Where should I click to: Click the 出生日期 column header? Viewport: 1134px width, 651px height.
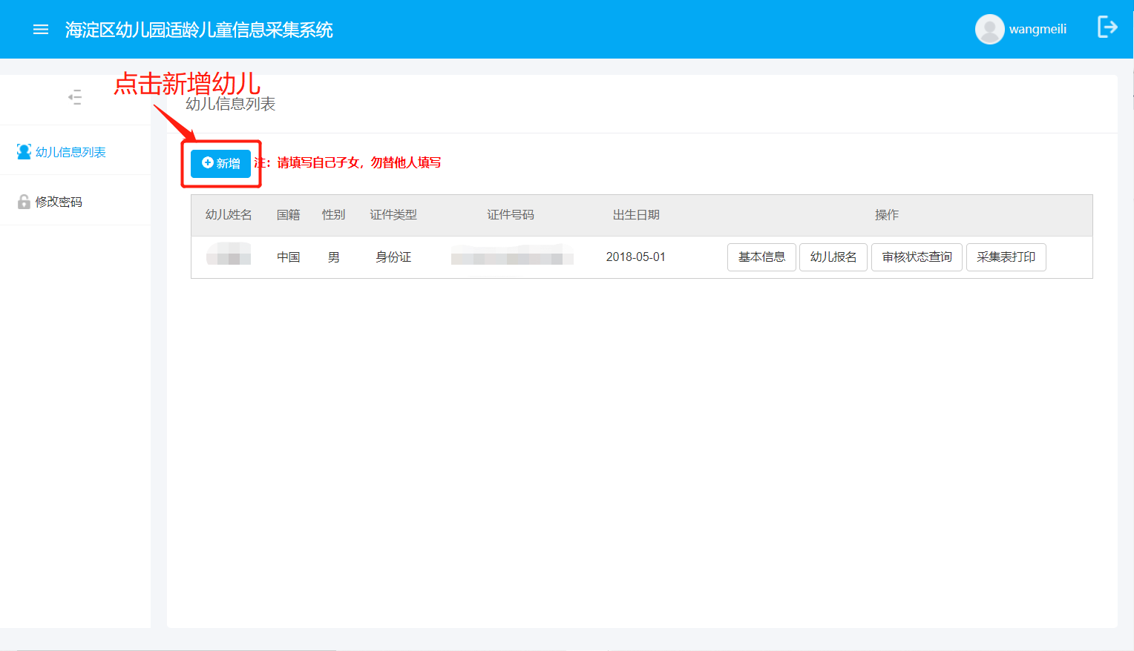(636, 215)
